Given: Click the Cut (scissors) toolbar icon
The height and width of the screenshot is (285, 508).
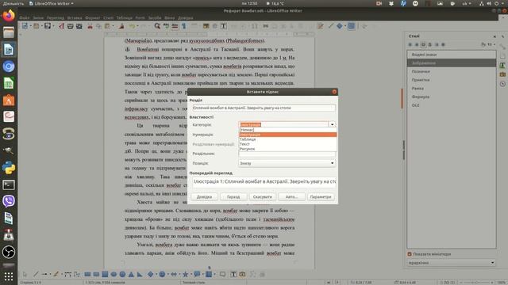Looking at the screenshot, I should (x=90, y=26).
